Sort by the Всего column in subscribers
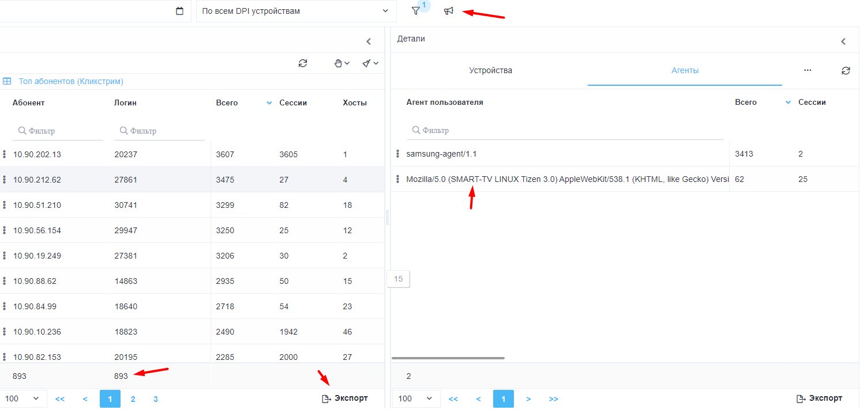 coord(227,102)
